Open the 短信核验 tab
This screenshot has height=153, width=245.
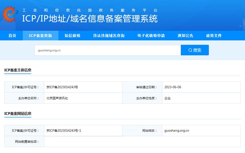(x=73, y=36)
